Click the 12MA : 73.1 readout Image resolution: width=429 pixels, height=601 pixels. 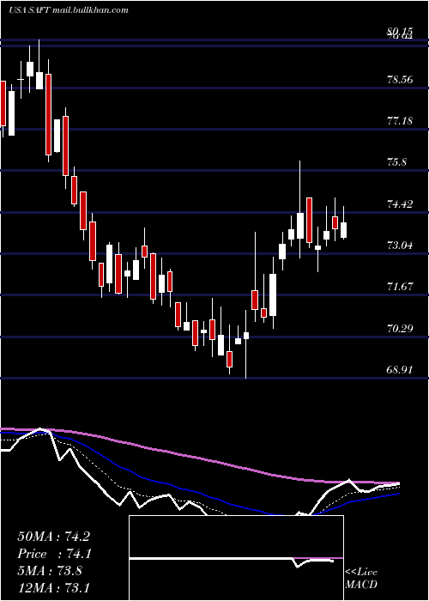[x=53, y=587]
